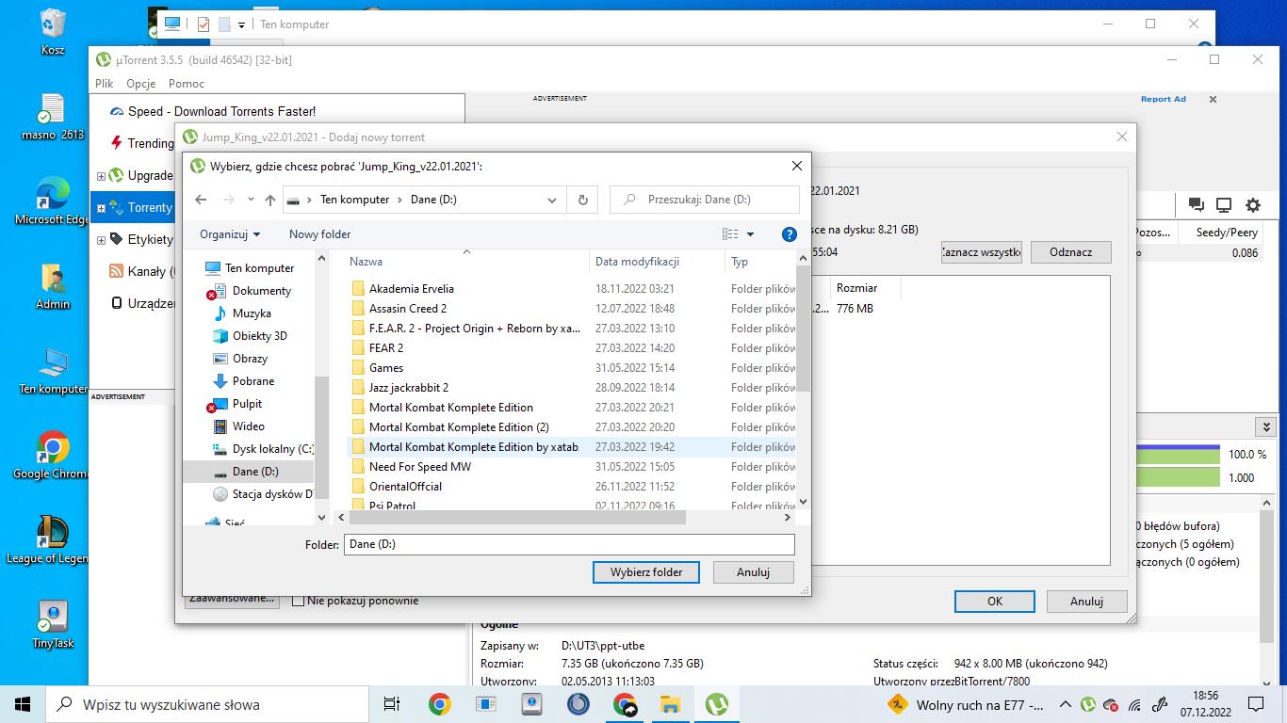
Task: Click the blue Help question mark icon
Action: point(790,234)
